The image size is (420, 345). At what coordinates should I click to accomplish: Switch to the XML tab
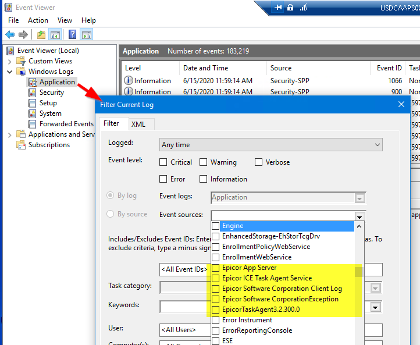point(138,124)
